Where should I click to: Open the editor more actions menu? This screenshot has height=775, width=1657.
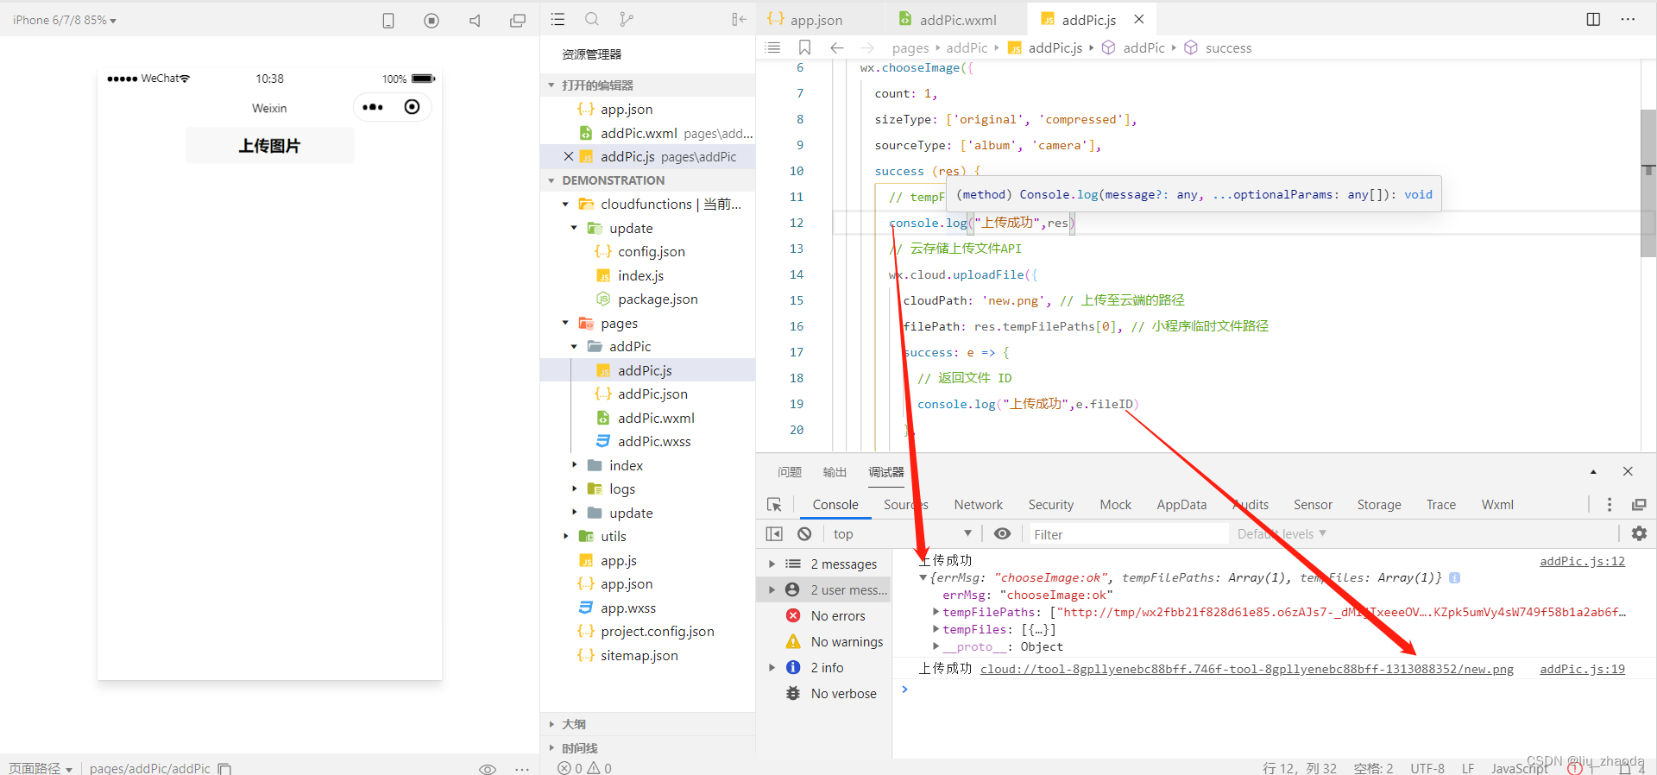[1628, 19]
